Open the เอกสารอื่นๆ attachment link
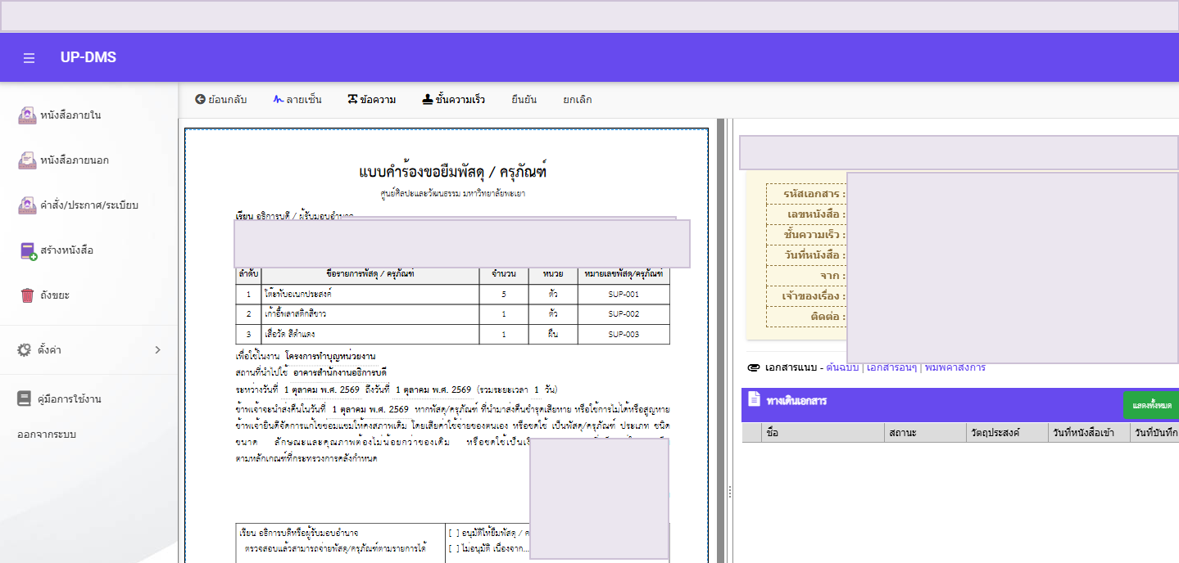Image resolution: width=1179 pixels, height=563 pixels. [x=891, y=367]
